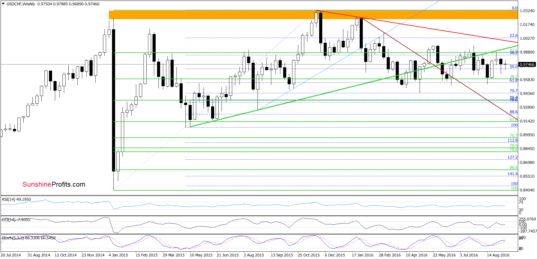Click the 6 Dec 2015 date label
Image resolution: width=537 pixels, height=259 pixels.
[335, 255]
